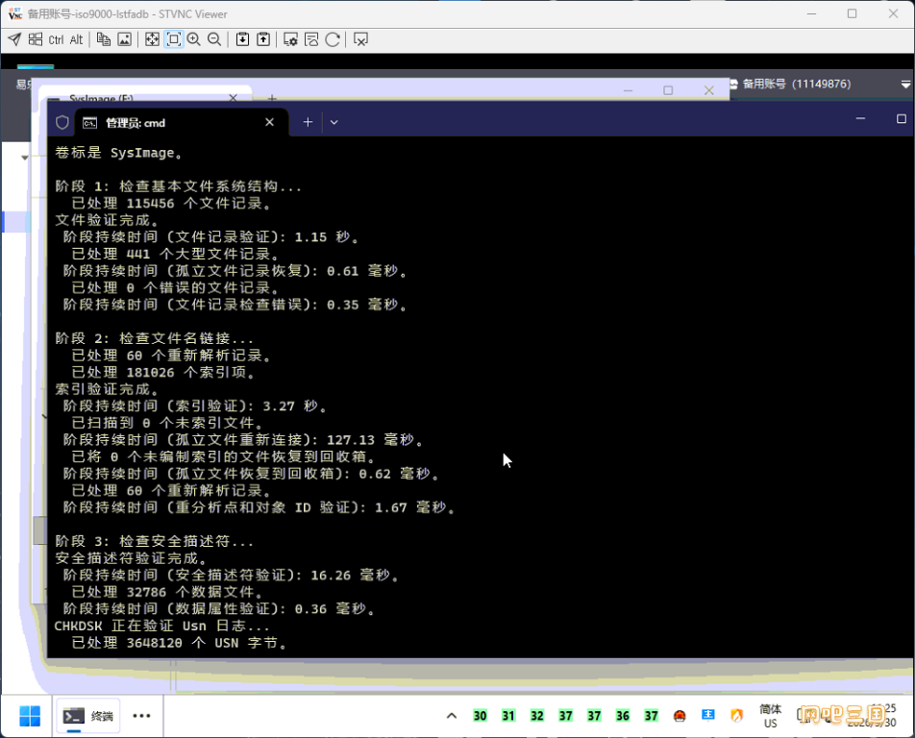
Task: Click the 终端 taskbar button
Action: pos(88,716)
